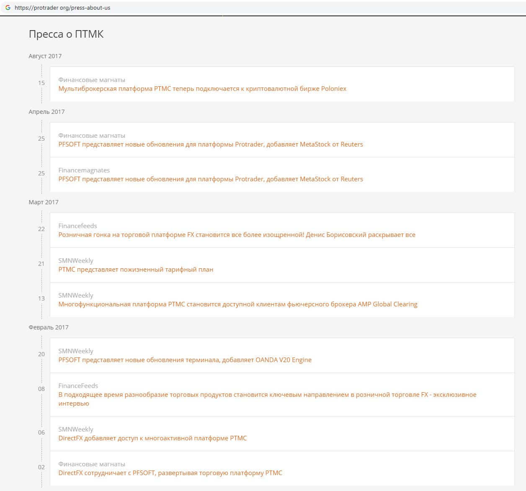526x491 pixels.
Task: Click the Февраль 2017 month heading
Action: pyautogui.click(x=49, y=327)
